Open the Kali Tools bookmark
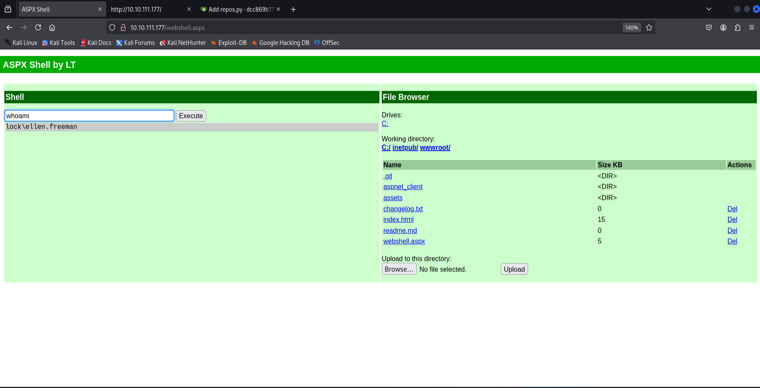This screenshot has height=388, width=760. 59,43
